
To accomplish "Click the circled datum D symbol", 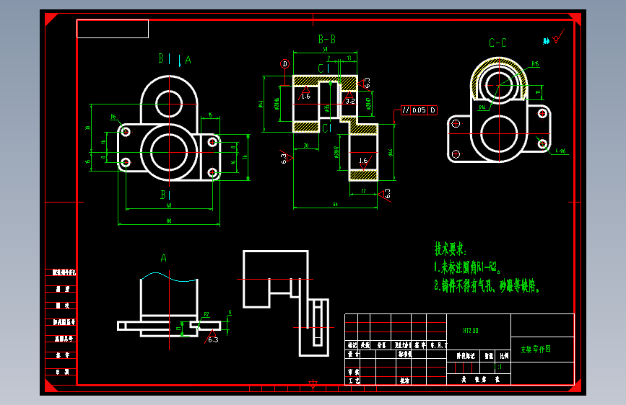I will click(284, 64).
